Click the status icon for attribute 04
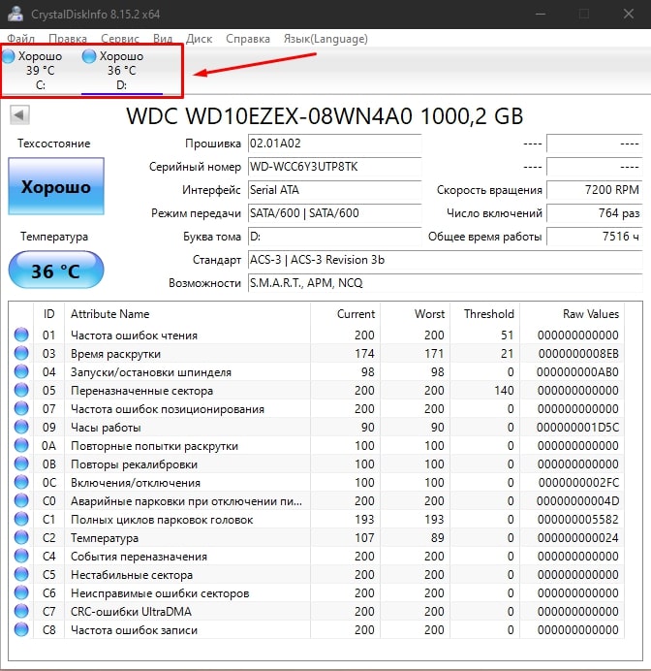651x671 pixels. click(21, 371)
